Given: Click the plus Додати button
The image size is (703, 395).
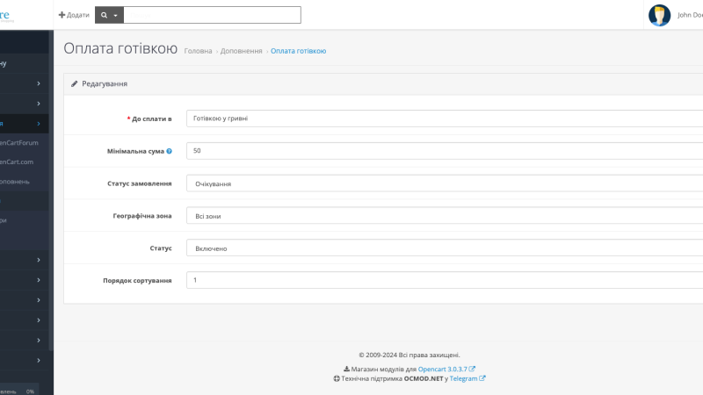Looking at the screenshot, I should pos(74,15).
